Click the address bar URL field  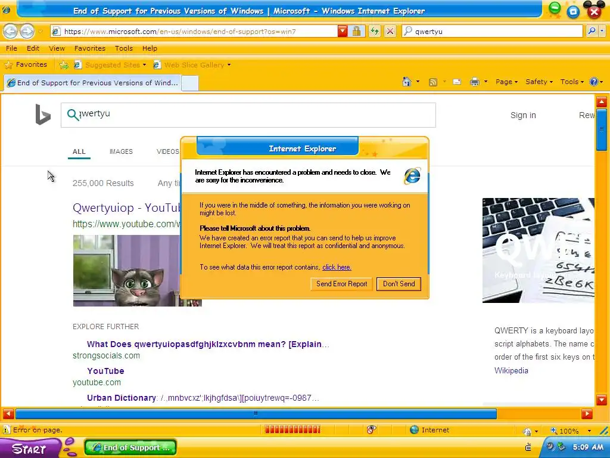click(194, 32)
